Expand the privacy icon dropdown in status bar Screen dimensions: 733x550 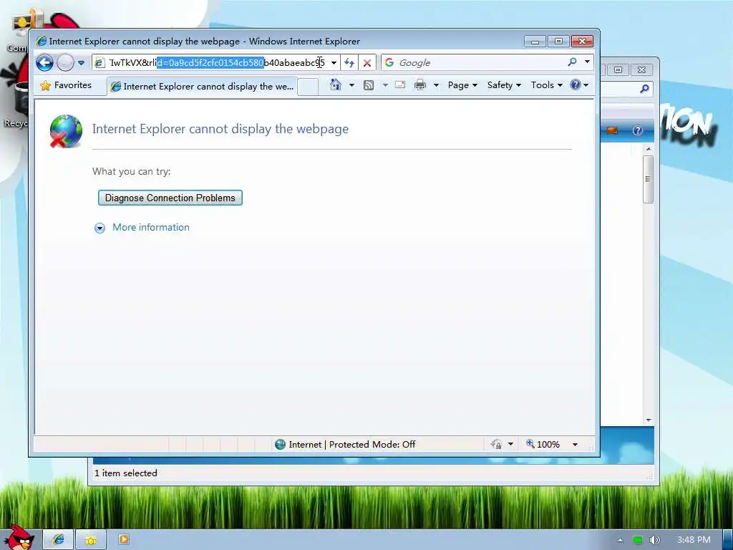tap(510, 444)
